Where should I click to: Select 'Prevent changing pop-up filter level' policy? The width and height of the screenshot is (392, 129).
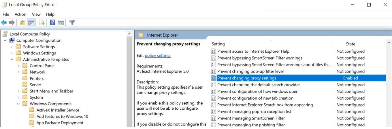tap(250, 71)
